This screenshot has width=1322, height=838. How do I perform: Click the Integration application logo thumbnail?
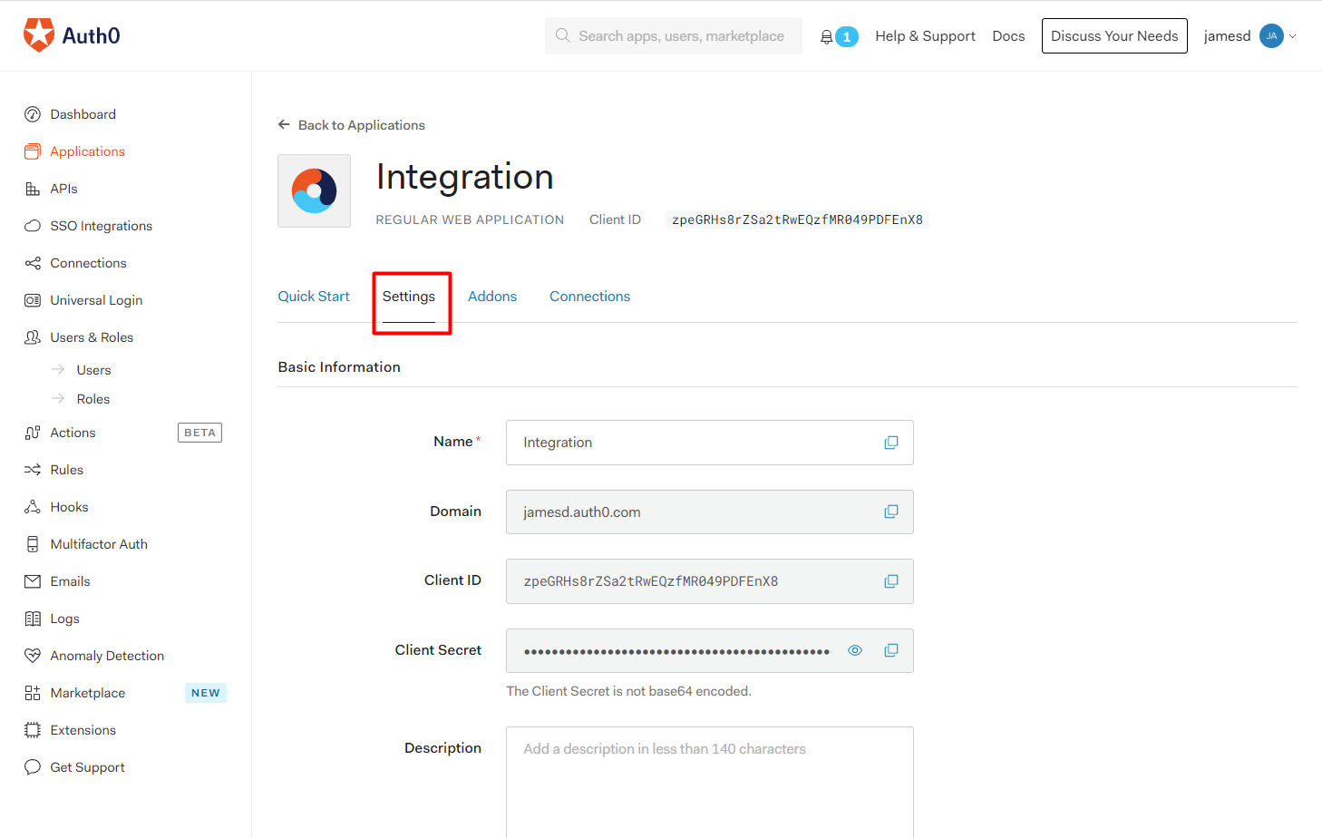coord(314,190)
